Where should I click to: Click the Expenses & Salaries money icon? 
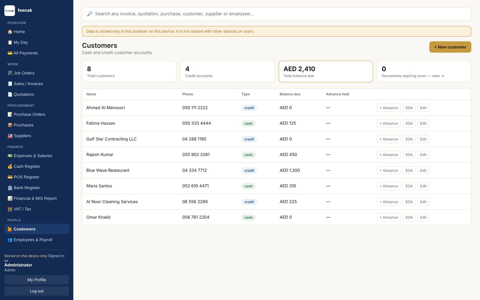[x=10, y=156]
